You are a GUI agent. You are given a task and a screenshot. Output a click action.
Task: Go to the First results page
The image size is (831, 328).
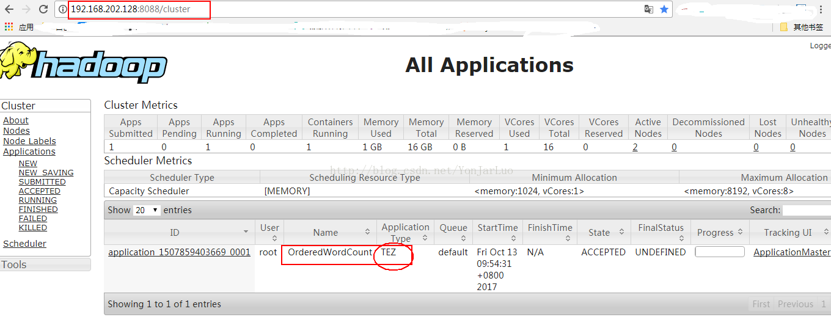coord(761,304)
